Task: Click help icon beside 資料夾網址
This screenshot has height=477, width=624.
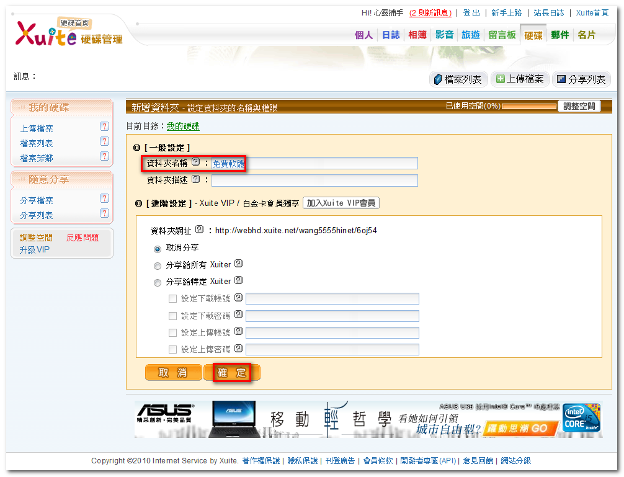Action: tap(199, 230)
